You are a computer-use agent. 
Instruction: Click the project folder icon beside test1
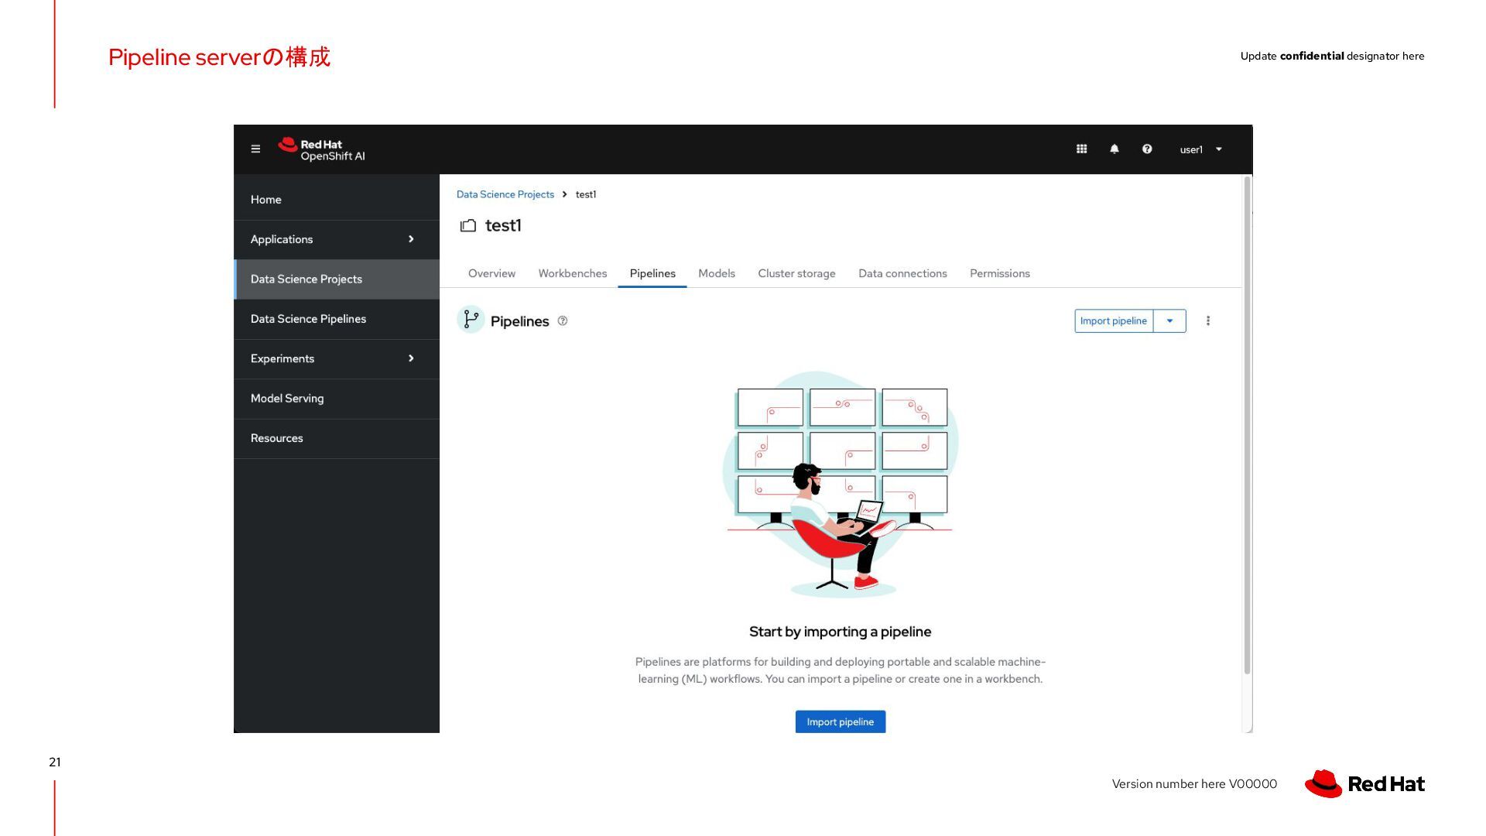[468, 226]
